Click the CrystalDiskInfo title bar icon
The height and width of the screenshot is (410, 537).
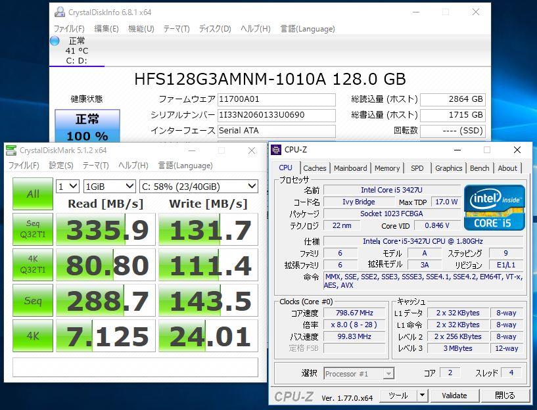60,12
